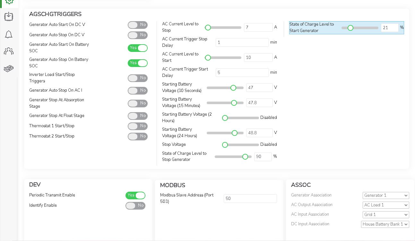Open DC Input Association dropdown
The height and width of the screenshot is (241, 415).
click(x=385, y=224)
